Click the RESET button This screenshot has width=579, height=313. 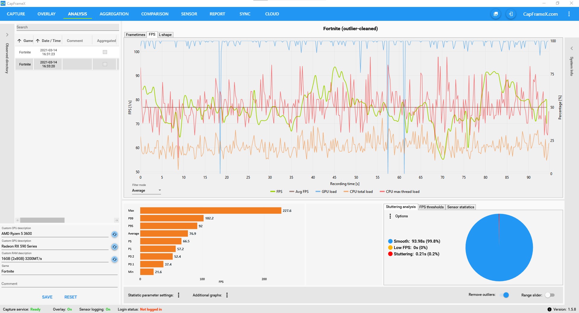click(x=71, y=297)
